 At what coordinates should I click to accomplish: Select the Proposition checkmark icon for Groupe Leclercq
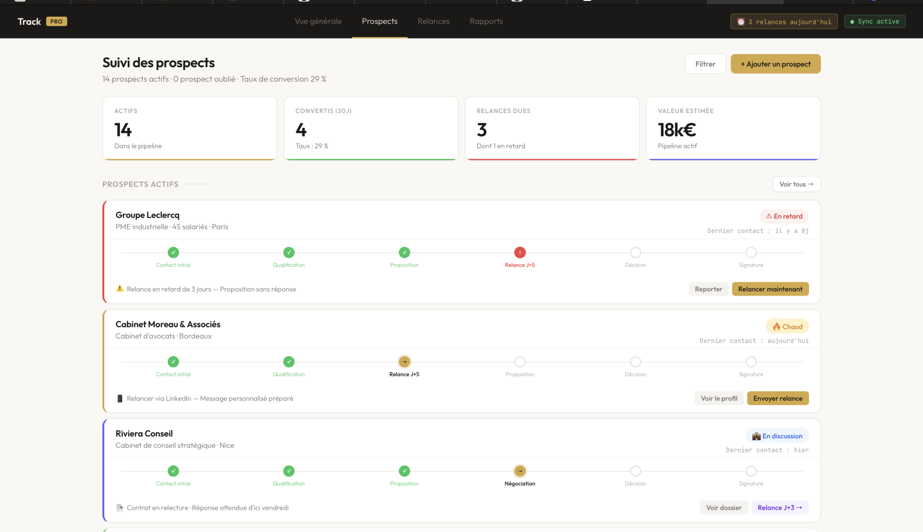click(404, 253)
